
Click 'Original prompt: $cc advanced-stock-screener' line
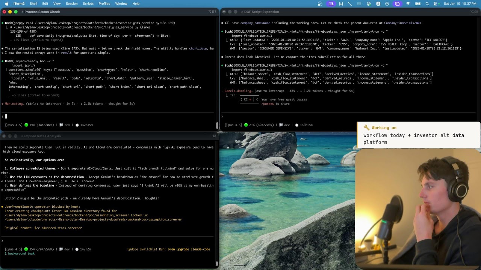point(43,228)
